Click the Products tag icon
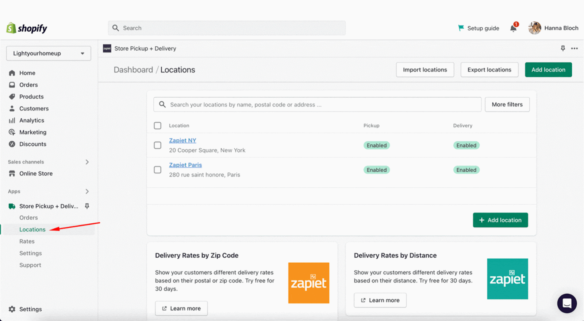The image size is (584, 321). (x=12, y=97)
